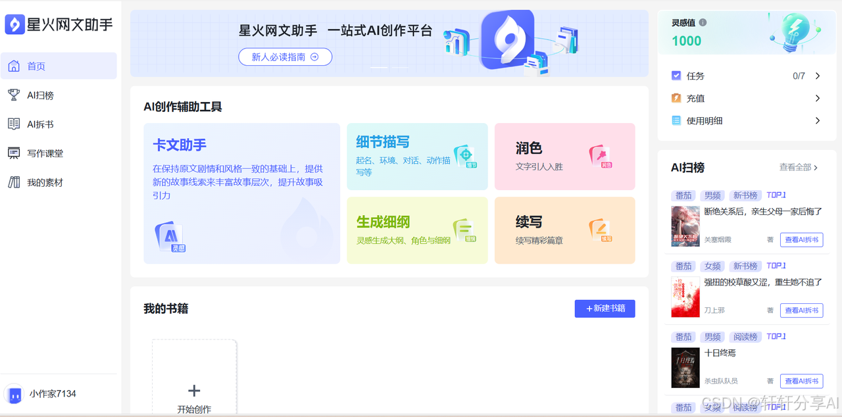The height and width of the screenshot is (417, 842).
Task: Click the 阅读榜 tag above 十日终焉
Action: coord(745,336)
